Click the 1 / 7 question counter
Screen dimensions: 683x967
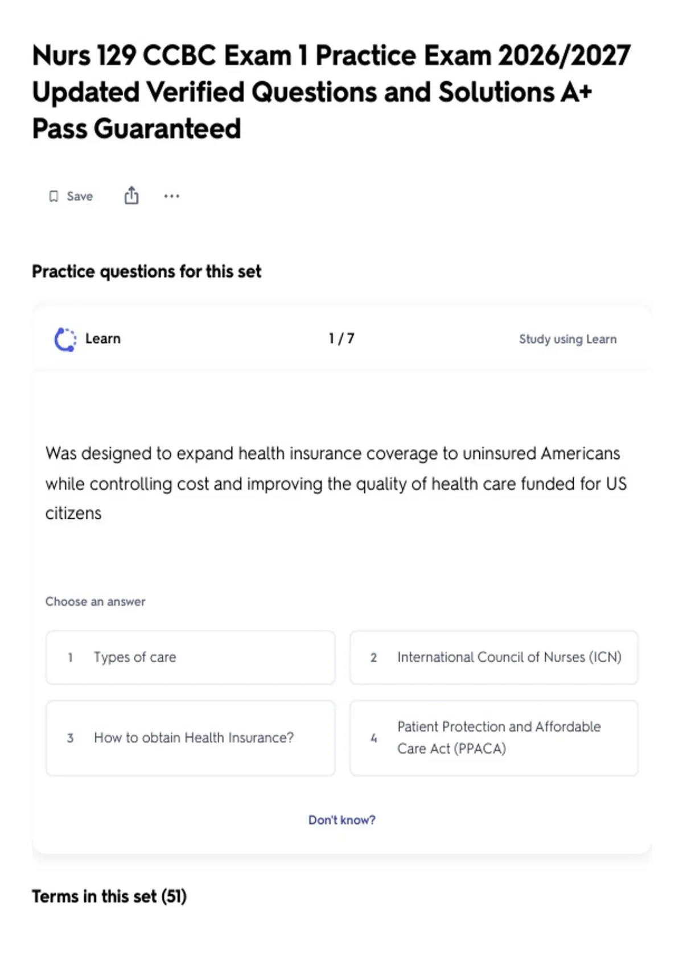pyautogui.click(x=341, y=338)
